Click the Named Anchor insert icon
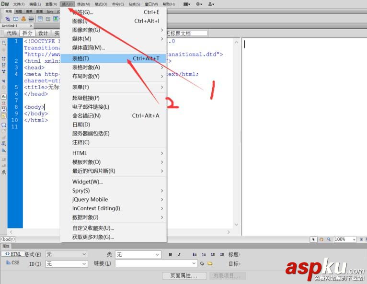The height and width of the screenshot is (284, 367). 23,19
